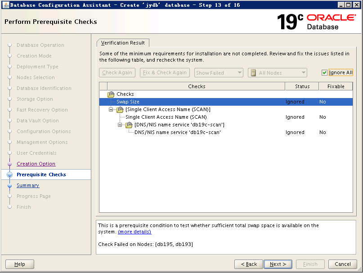The image size is (363, 273).
Task: Click the Status column header
Action: point(302,86)
